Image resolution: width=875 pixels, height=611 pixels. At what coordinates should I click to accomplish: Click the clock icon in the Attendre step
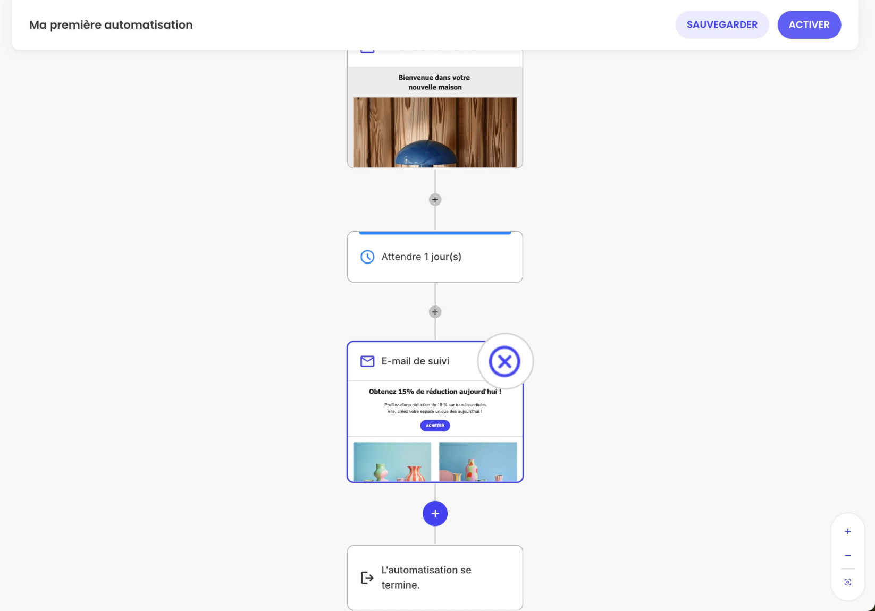(367, 257)
